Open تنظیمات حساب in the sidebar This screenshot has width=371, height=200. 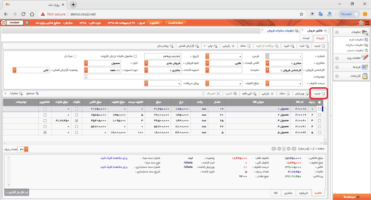point(357,50)
